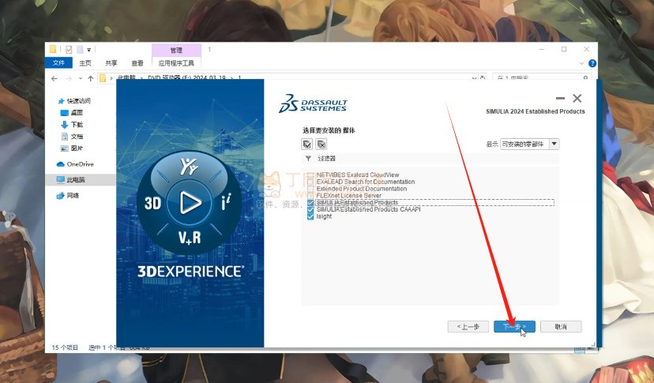
Task: Click the Back arrow in File Explorer
Action: click(x=54, y=79)
